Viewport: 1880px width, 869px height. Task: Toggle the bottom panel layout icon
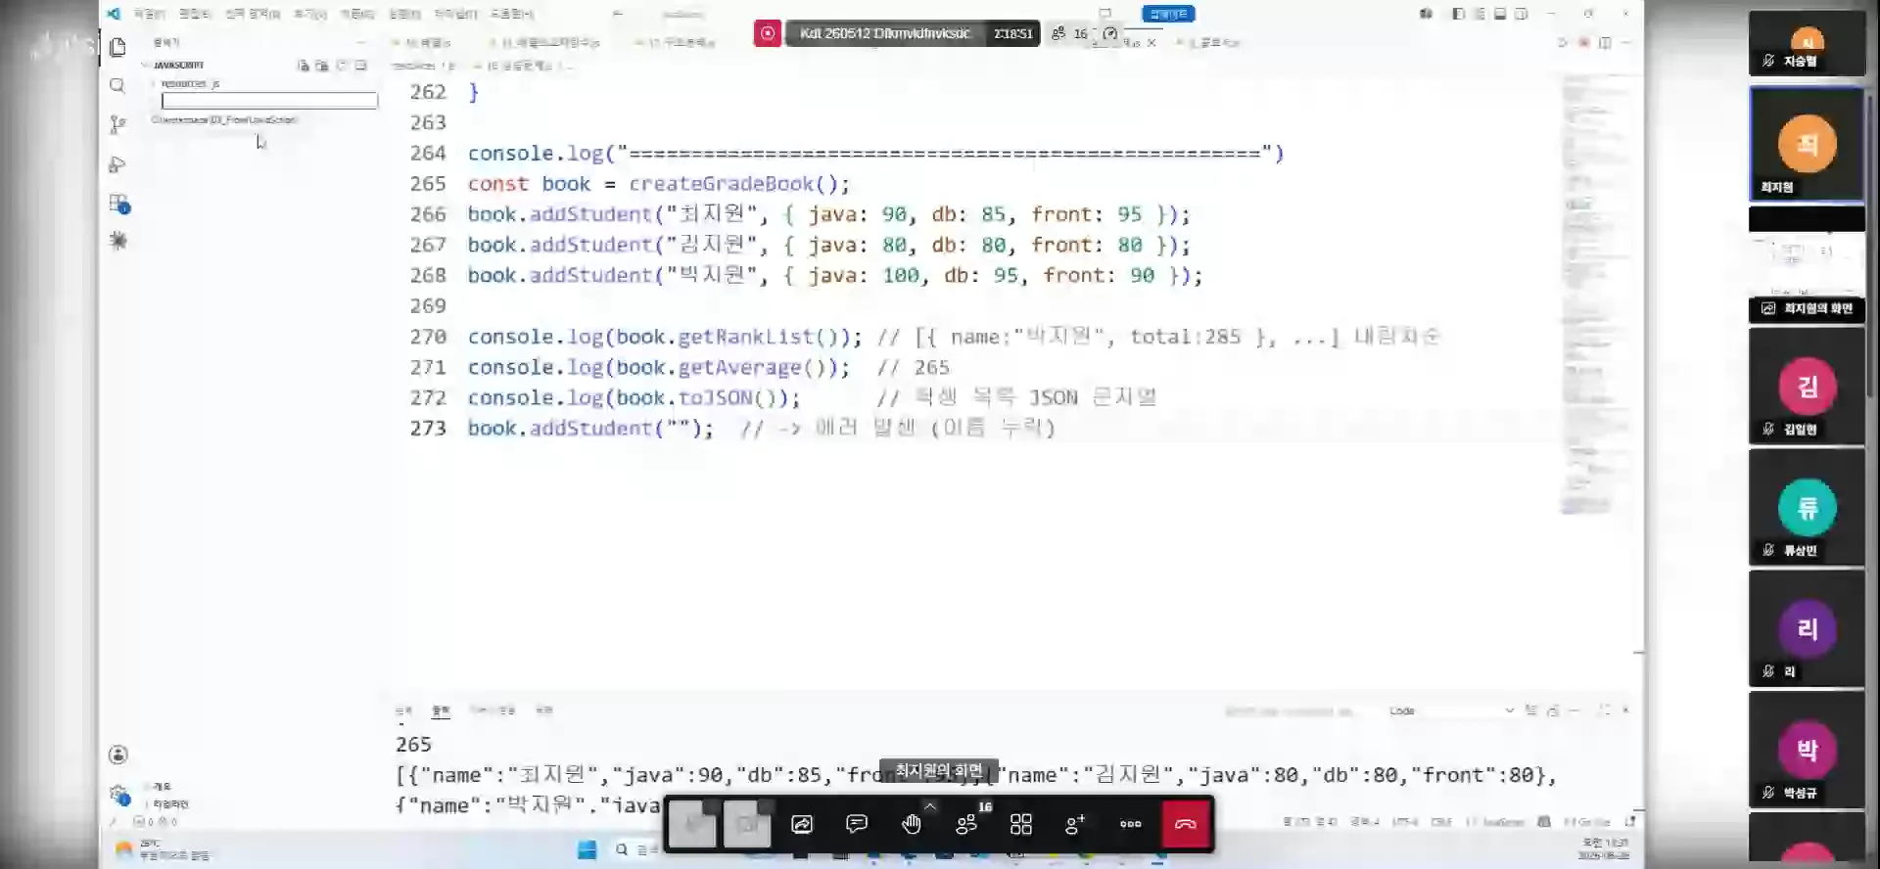click(1500, 14)
